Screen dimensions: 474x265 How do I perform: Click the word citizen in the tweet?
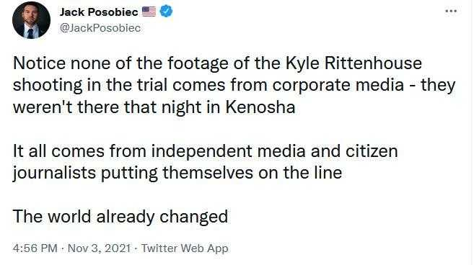[x=372, y=151]
